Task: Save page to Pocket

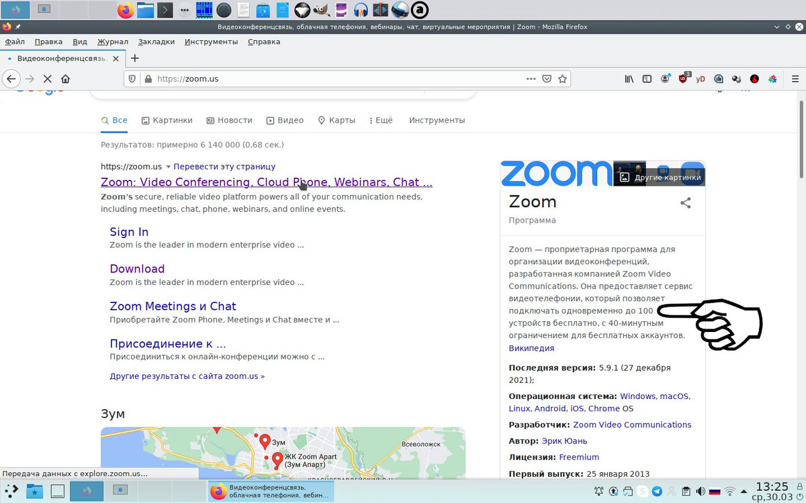Action: click(547, 78)
